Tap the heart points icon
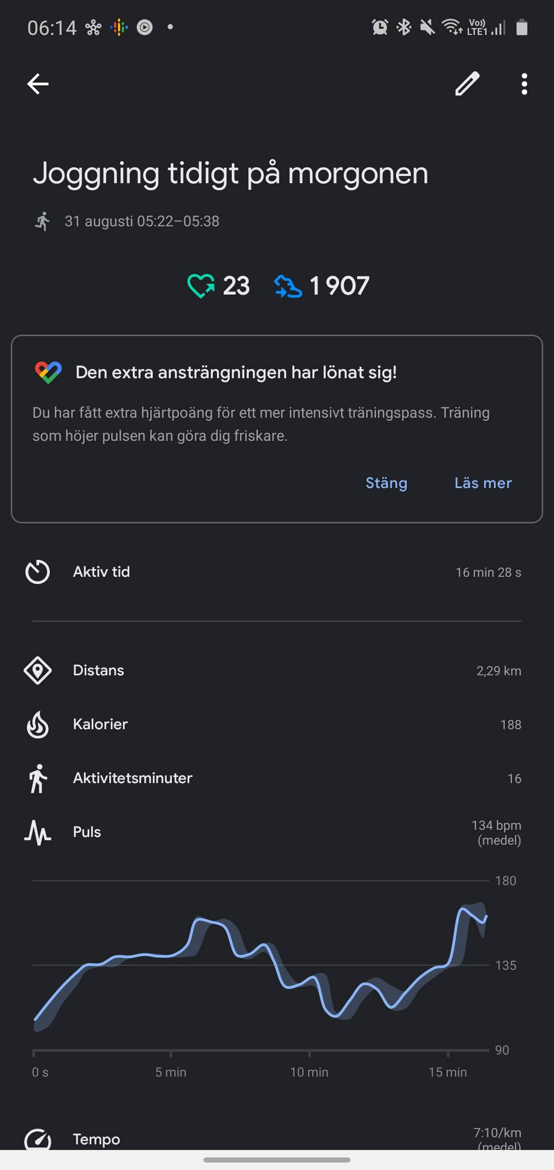 point(201,286)
